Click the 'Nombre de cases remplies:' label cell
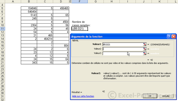 81,24
